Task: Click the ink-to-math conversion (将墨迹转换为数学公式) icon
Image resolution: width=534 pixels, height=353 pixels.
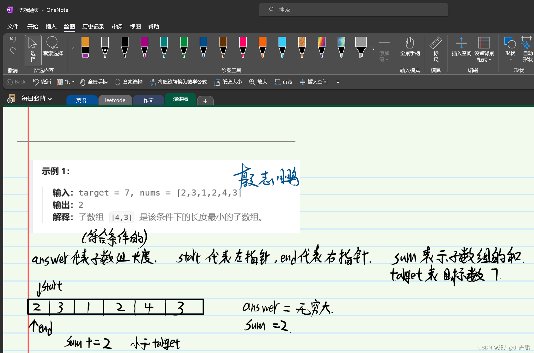Action: tap(153, 82)
